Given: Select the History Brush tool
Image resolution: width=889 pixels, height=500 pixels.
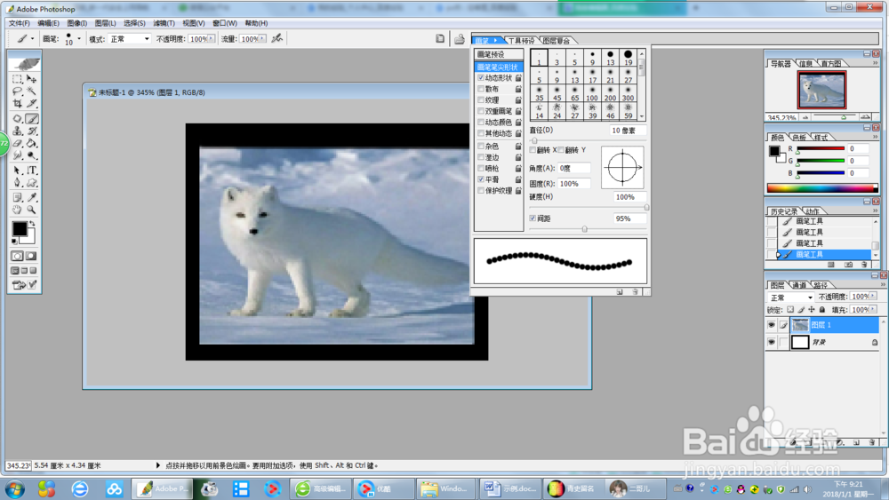Looking at the screenshot, I should 32,131.
